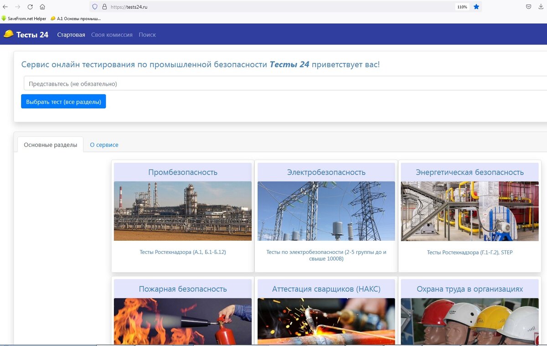Open the browser home page icon
The image size is (547, 346).
pyautogui.click(x=42, y=7)
